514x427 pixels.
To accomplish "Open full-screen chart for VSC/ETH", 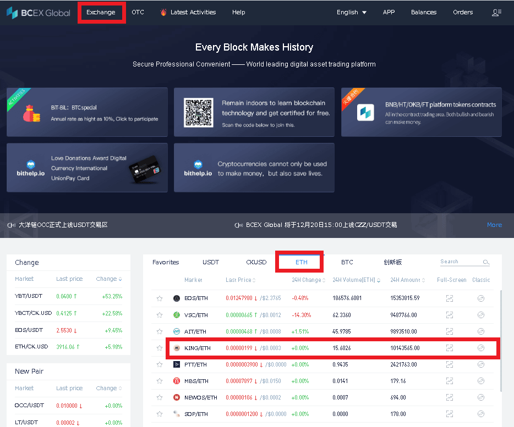I will [450, 315].
